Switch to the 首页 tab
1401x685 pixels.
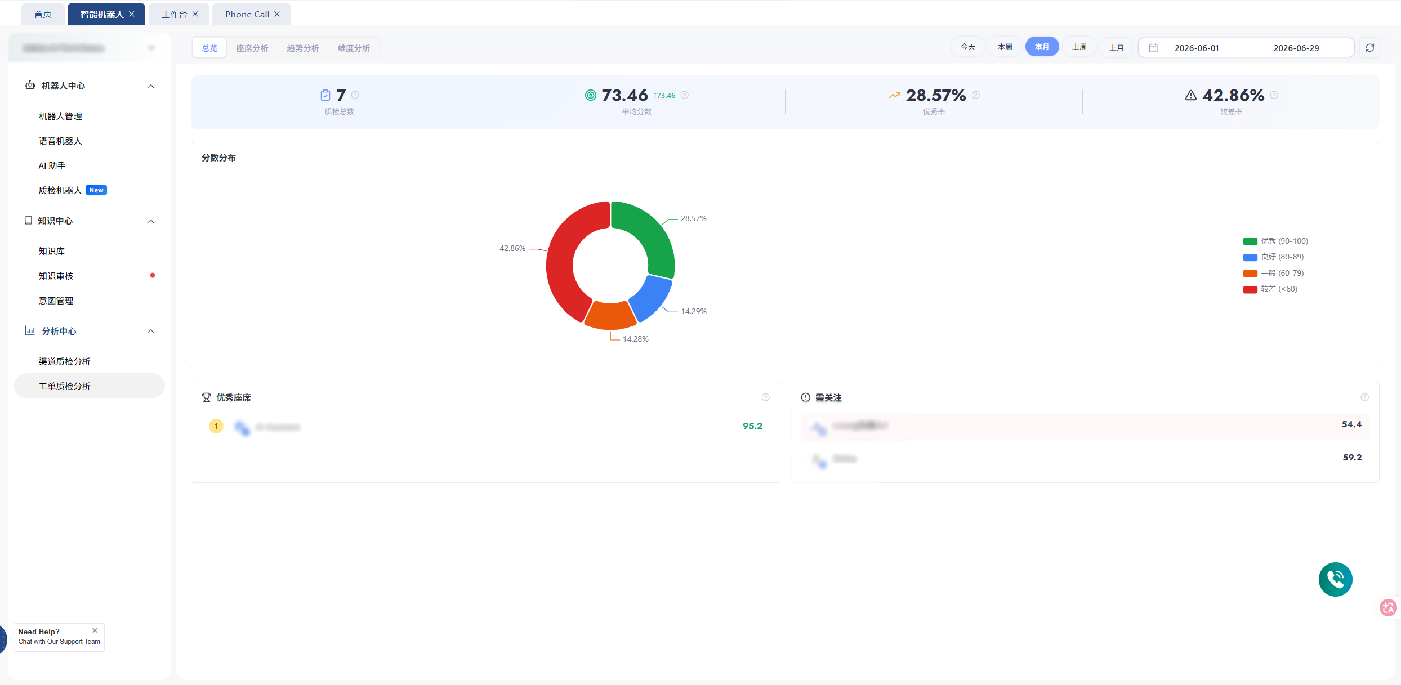[43, 14]
